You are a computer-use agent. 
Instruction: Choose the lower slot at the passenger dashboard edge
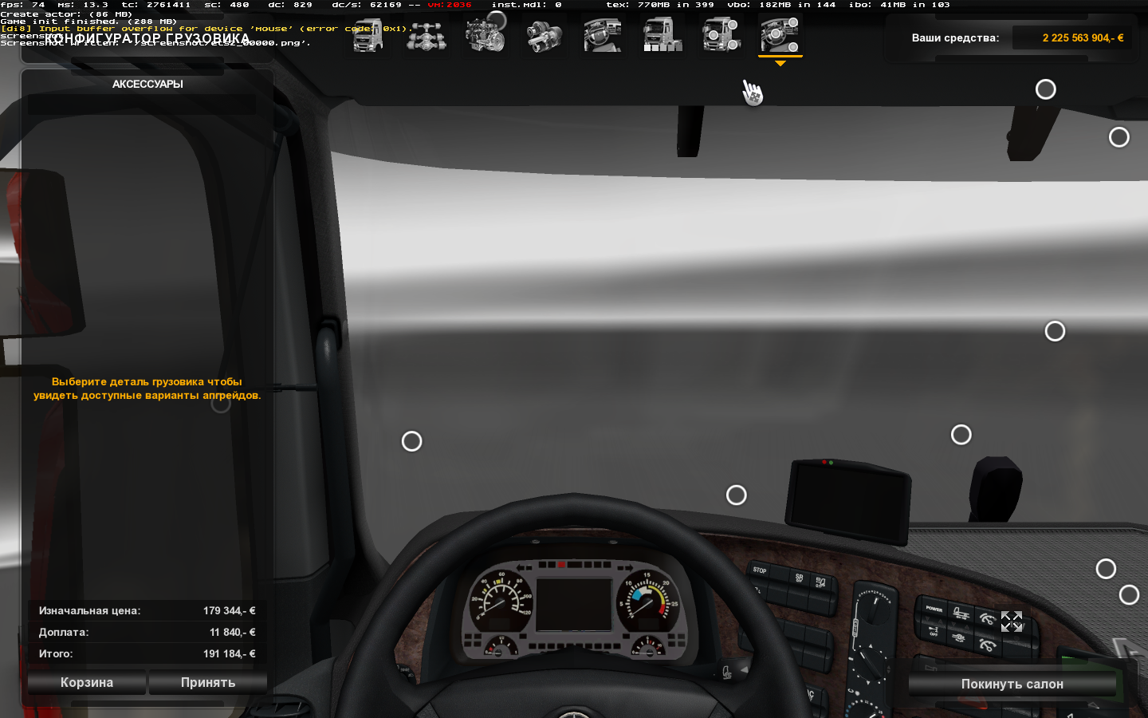point(1129,594)
